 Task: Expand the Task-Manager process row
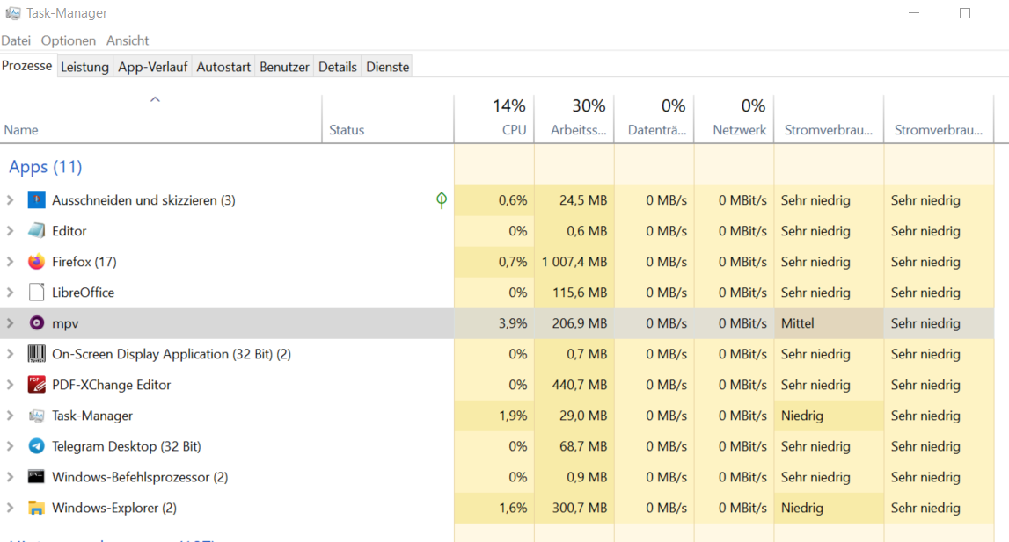[11, 416]
